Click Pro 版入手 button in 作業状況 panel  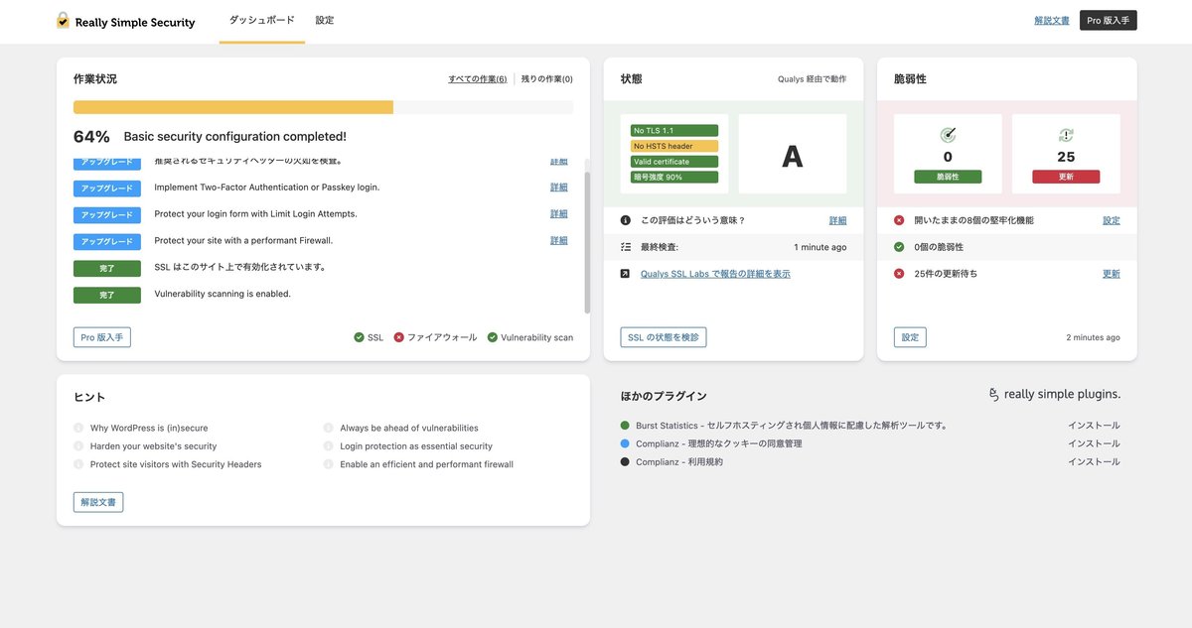(x=102, y=337)
